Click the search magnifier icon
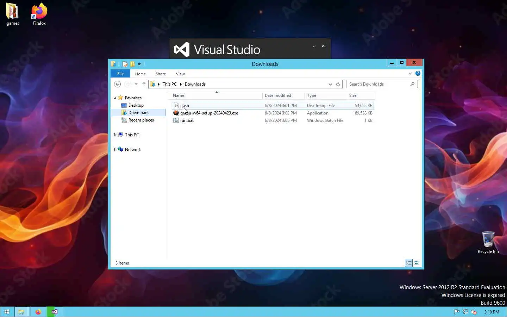 (412, 84)
